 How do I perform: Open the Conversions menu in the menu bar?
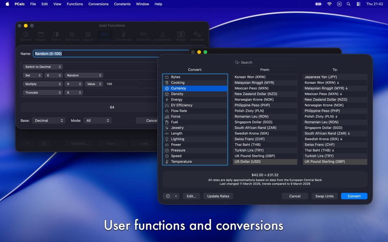[98, 4]
